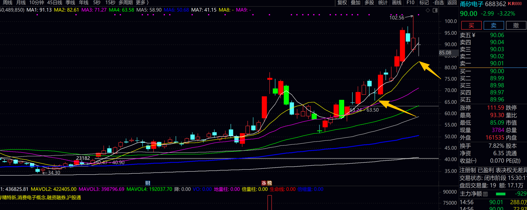
Task: Click 叠加 overlay toolbar item
Action: [x=355, y=3]
